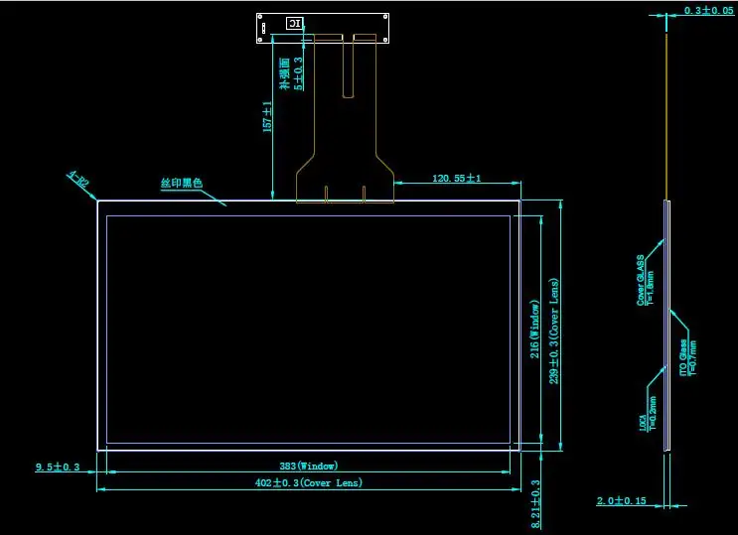This screenshot has height=535, width=738.
Task: Select the mirrored "IC" label on the board
Action: point(295,24)
